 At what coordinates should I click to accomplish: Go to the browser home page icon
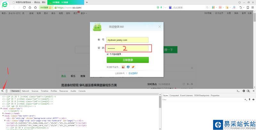30,7
